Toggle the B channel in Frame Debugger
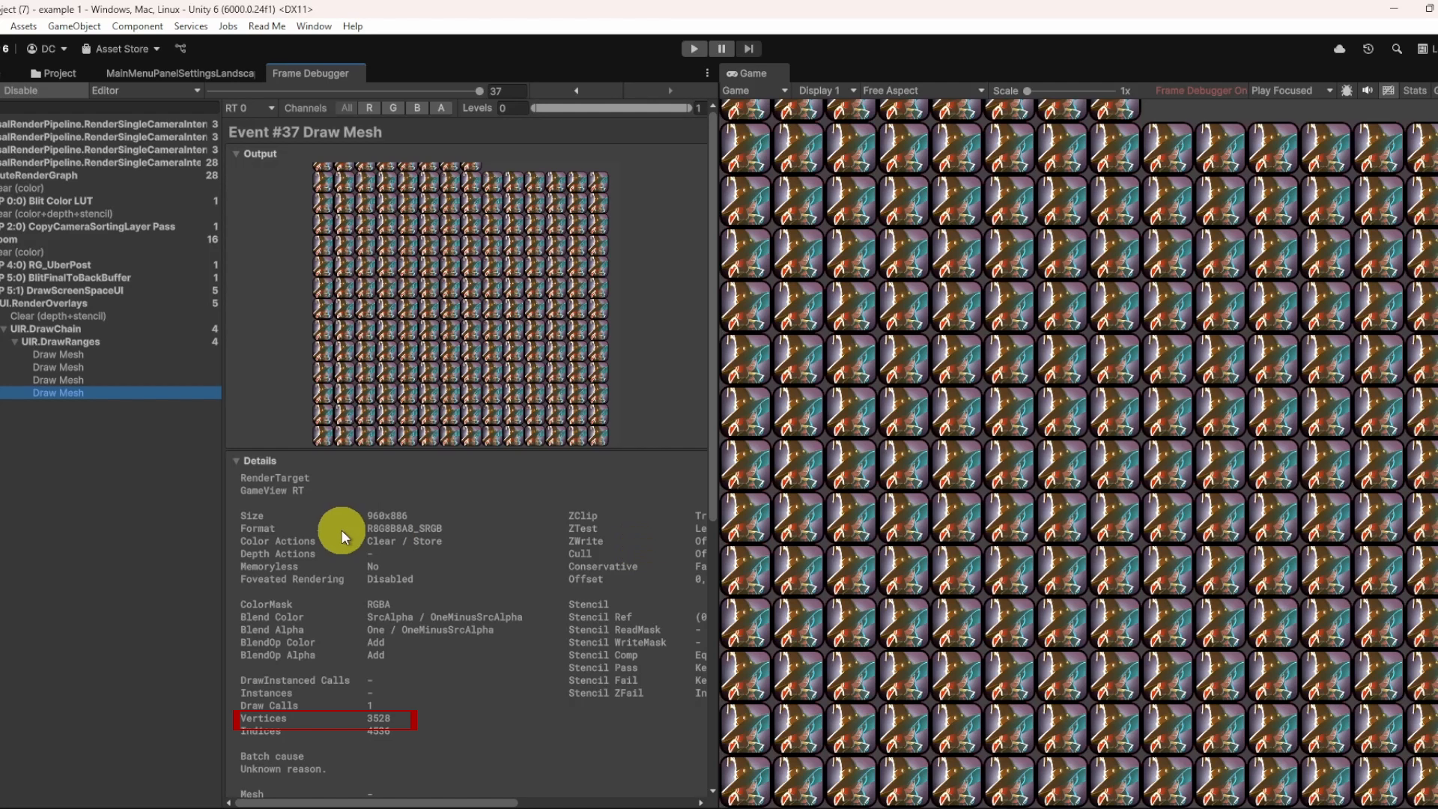Screen dimensions: 1438x809 (x=416, y=108)
